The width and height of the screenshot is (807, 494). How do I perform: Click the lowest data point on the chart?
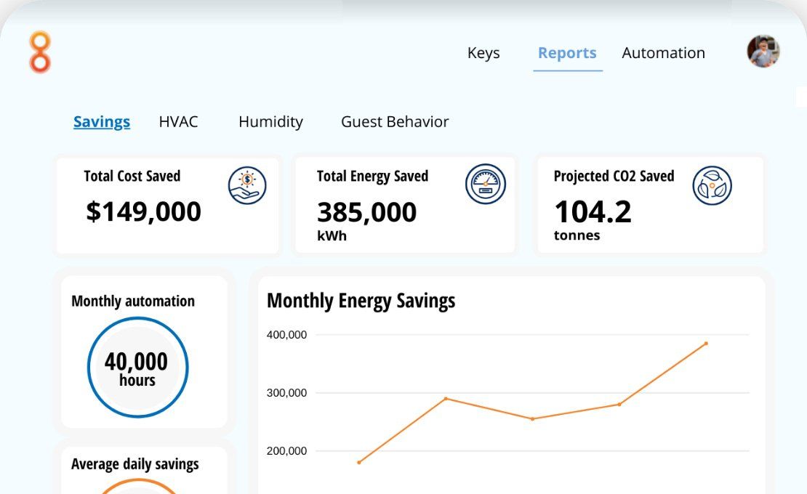[358, 462]
